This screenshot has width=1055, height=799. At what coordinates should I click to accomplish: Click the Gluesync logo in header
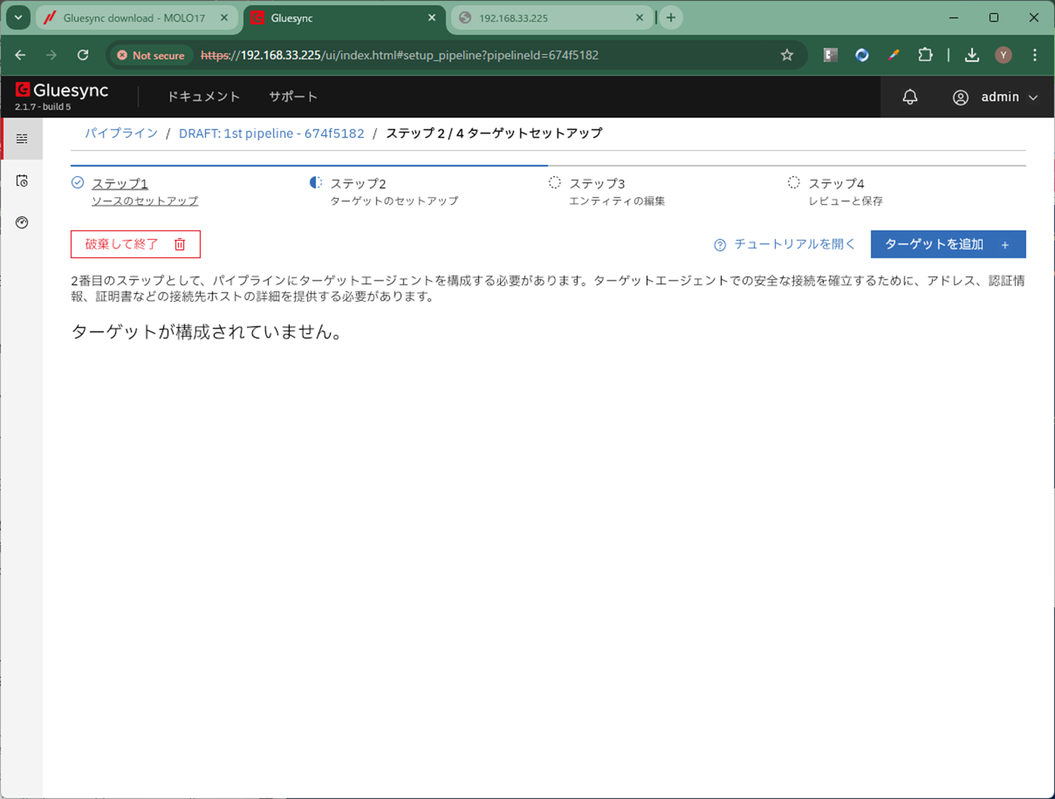tap(62, 91)
